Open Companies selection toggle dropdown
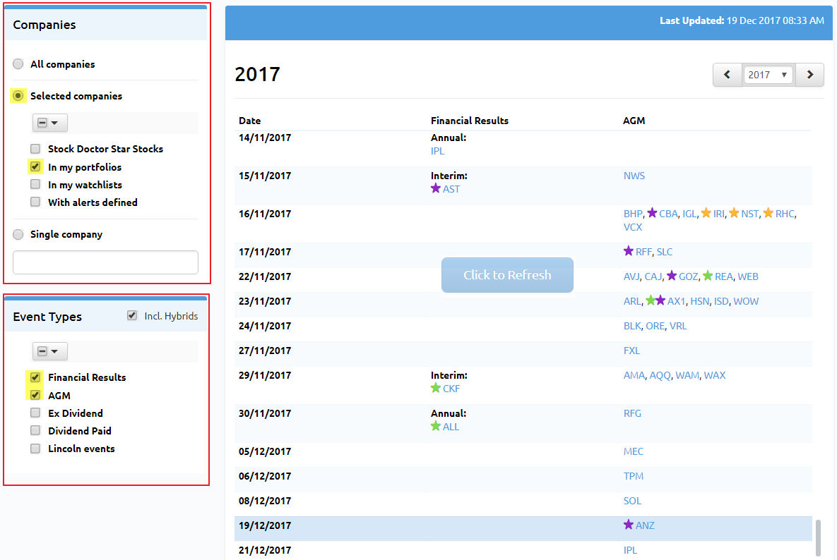The width and height of the screenshot is (837, 560). pyautogui.click(x=49, y=123)
